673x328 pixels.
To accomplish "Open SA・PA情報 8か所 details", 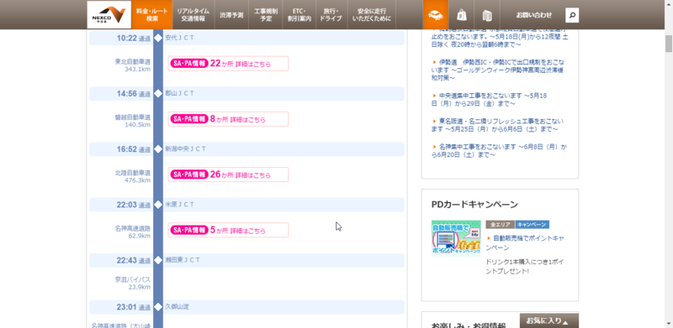I will pyautogui.click(x=228, y=119).
